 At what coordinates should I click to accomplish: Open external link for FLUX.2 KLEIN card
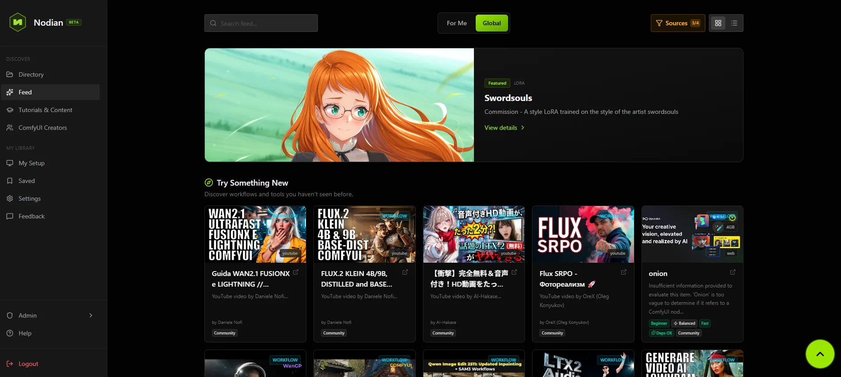click(405, 272)
